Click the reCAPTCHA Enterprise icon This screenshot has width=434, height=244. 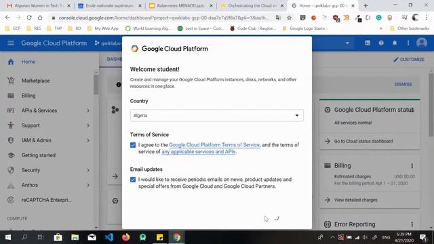tap(11, 200)
